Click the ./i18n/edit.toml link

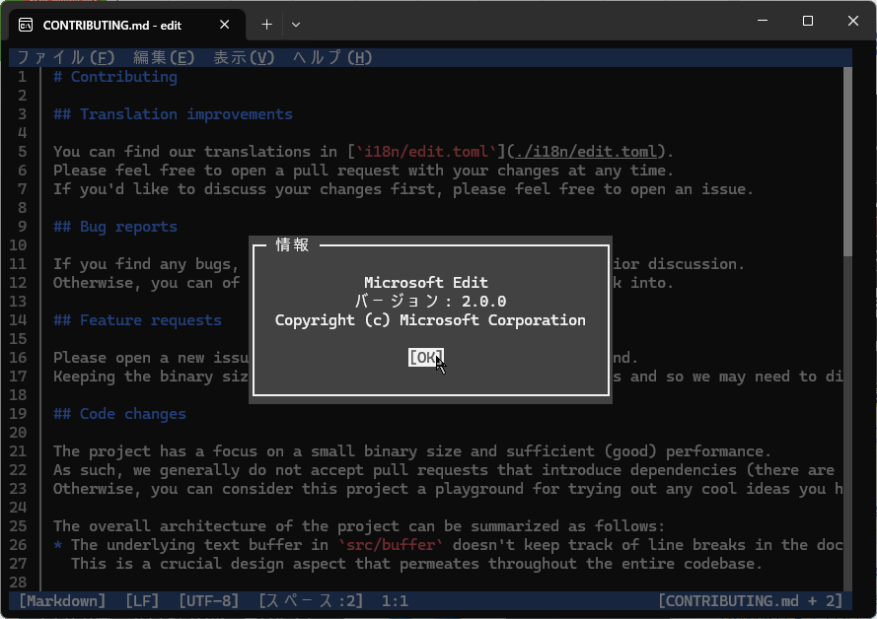pyautogui.click(x=586, y=152)
